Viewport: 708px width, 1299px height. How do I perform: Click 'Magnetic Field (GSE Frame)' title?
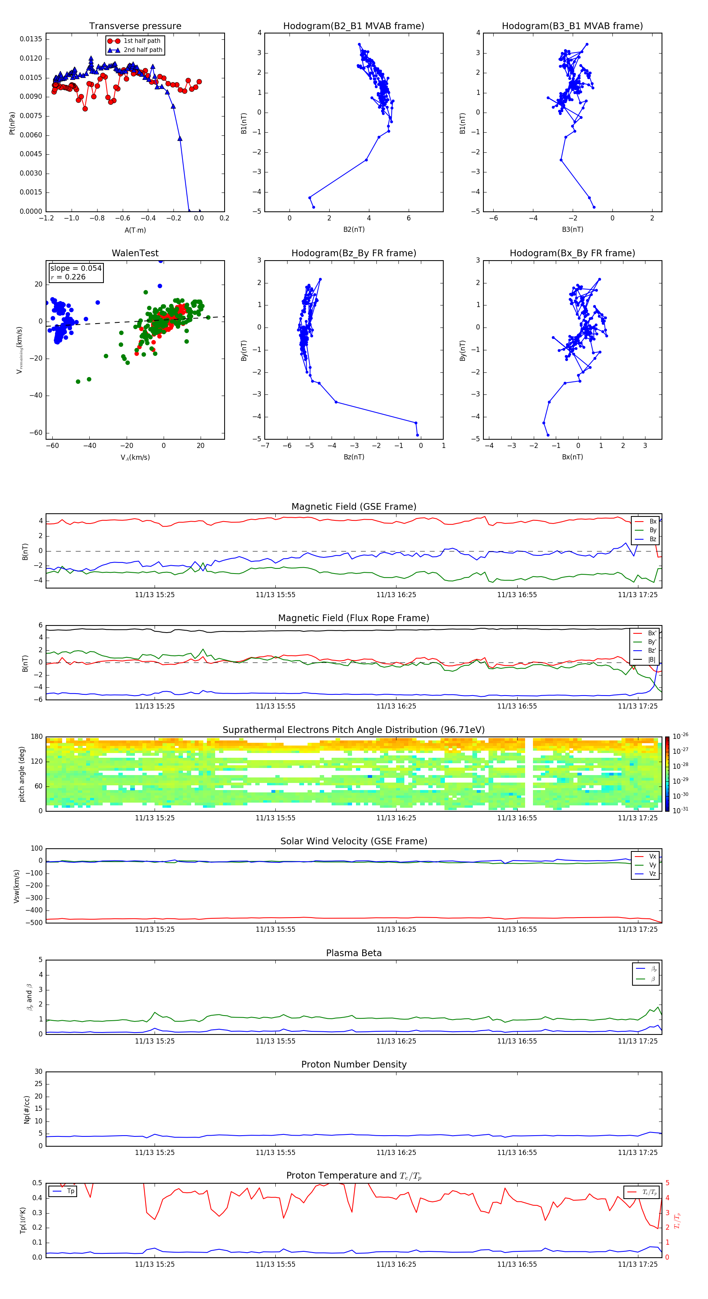coord(354,507)
